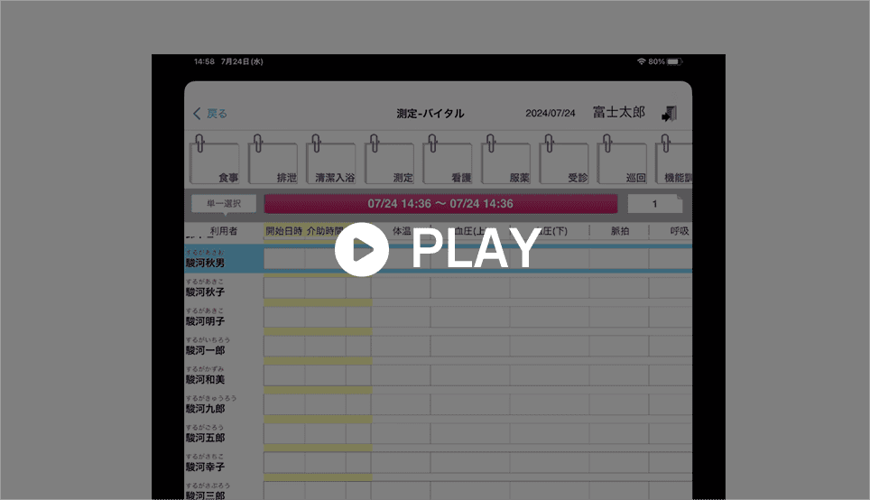This screenshot has width=870, height=500.
Task: Tap the battery status icon
Action: tap(674, 61)
